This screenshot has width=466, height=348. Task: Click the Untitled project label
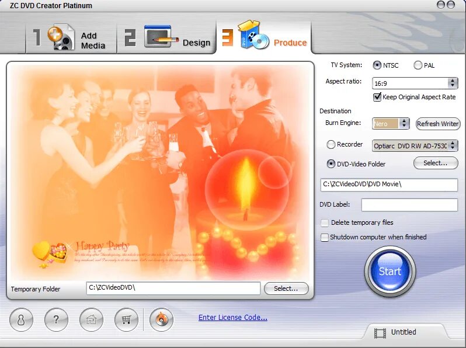[404, 332]
